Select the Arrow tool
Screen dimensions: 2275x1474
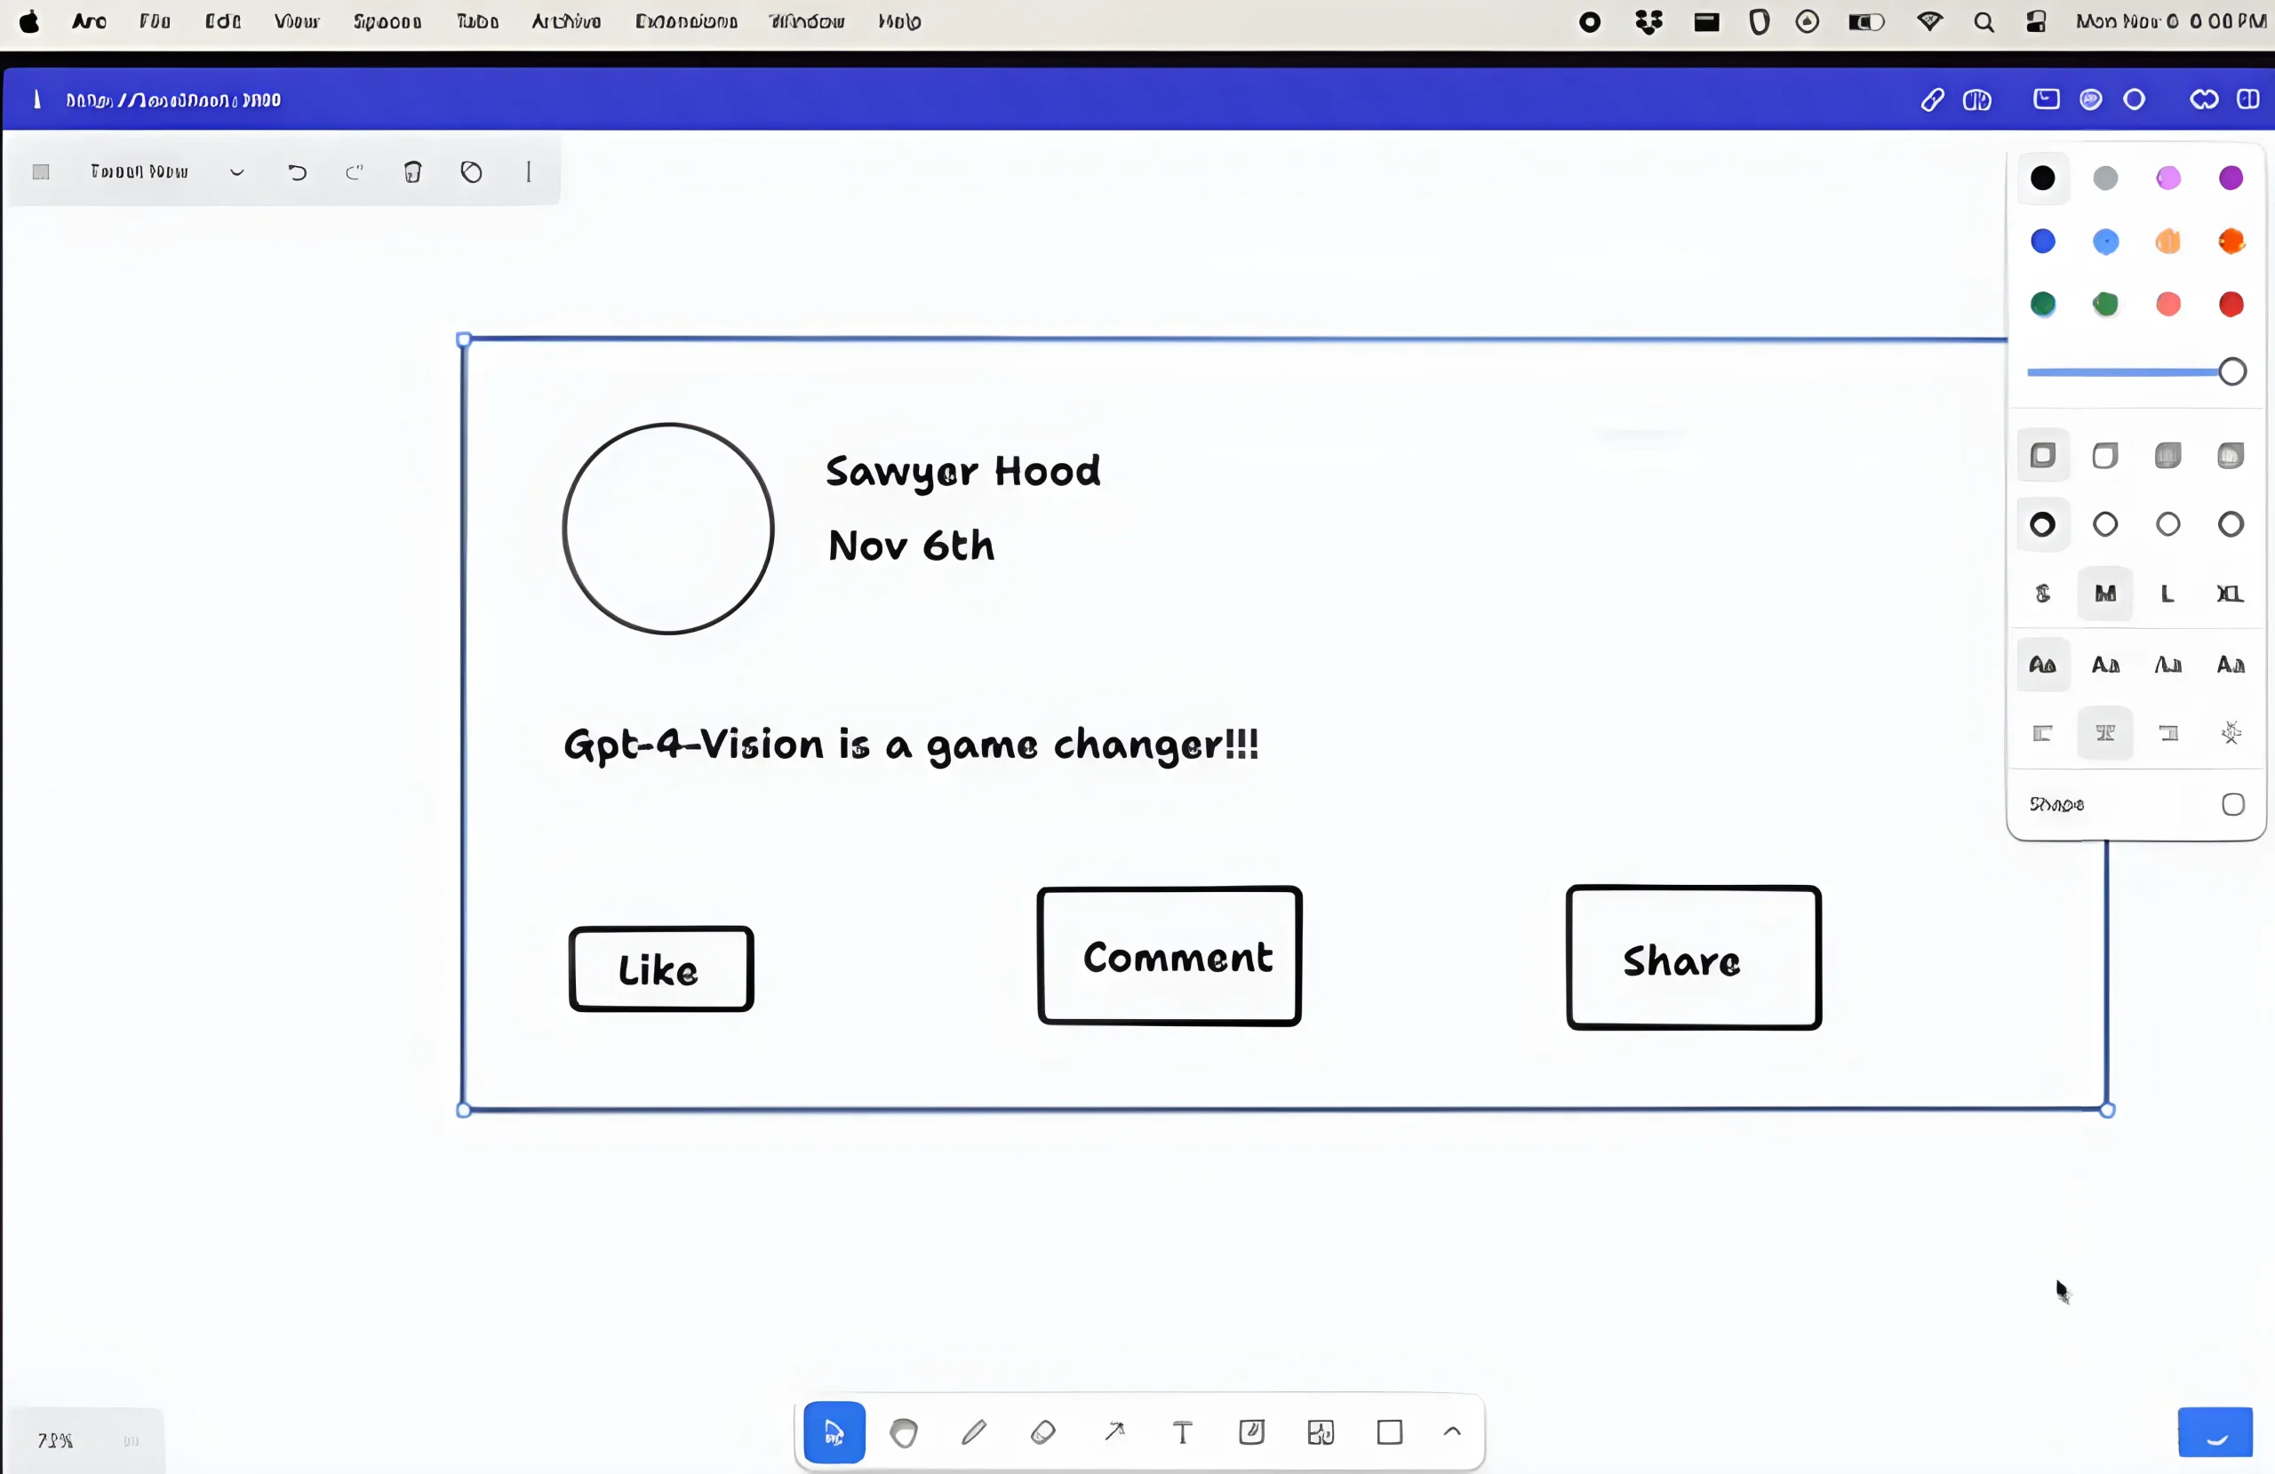tap(1114, 1432)
